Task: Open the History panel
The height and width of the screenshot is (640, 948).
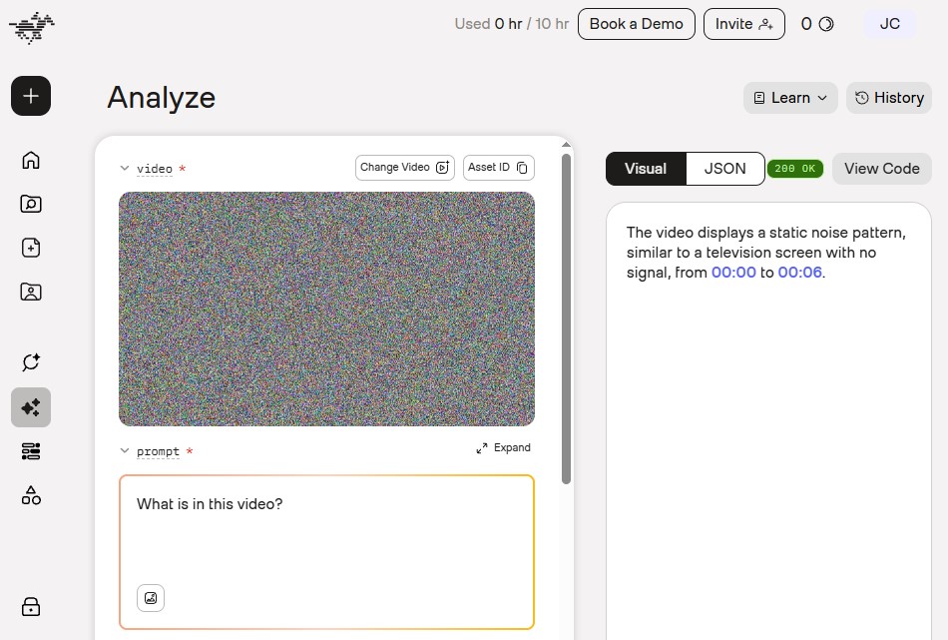Action: point(889,98)
